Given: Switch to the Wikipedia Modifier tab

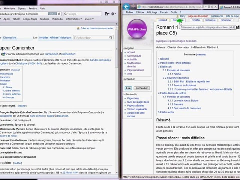Looking at the screenshot, I should pos(44,38).
